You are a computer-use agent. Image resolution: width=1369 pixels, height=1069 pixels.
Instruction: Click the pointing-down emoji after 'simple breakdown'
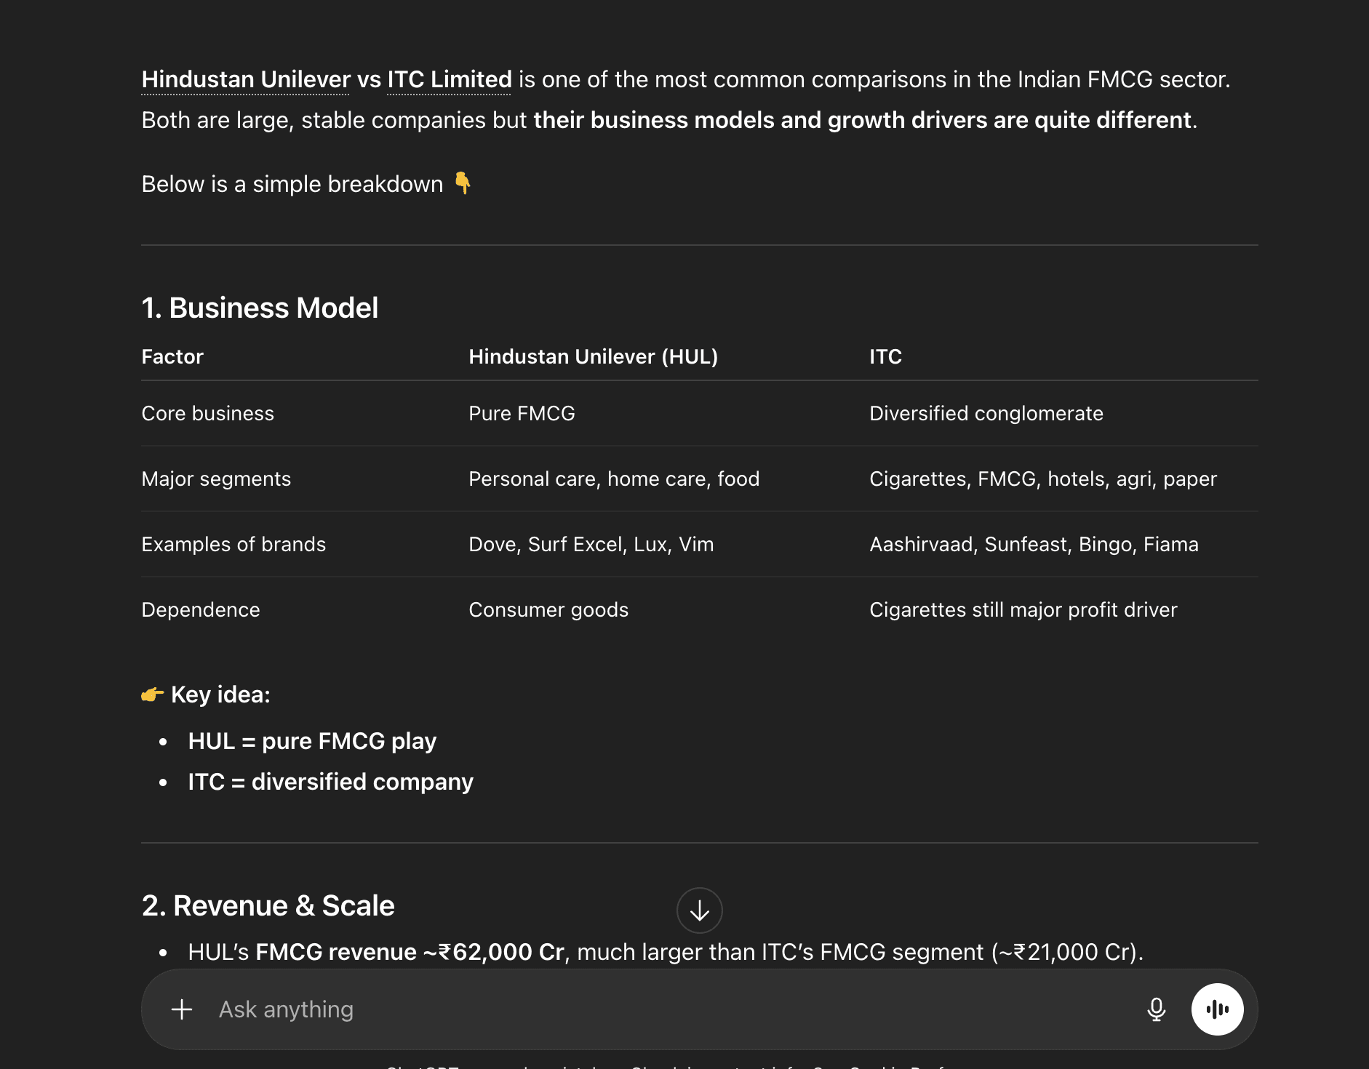pos(463,183)
